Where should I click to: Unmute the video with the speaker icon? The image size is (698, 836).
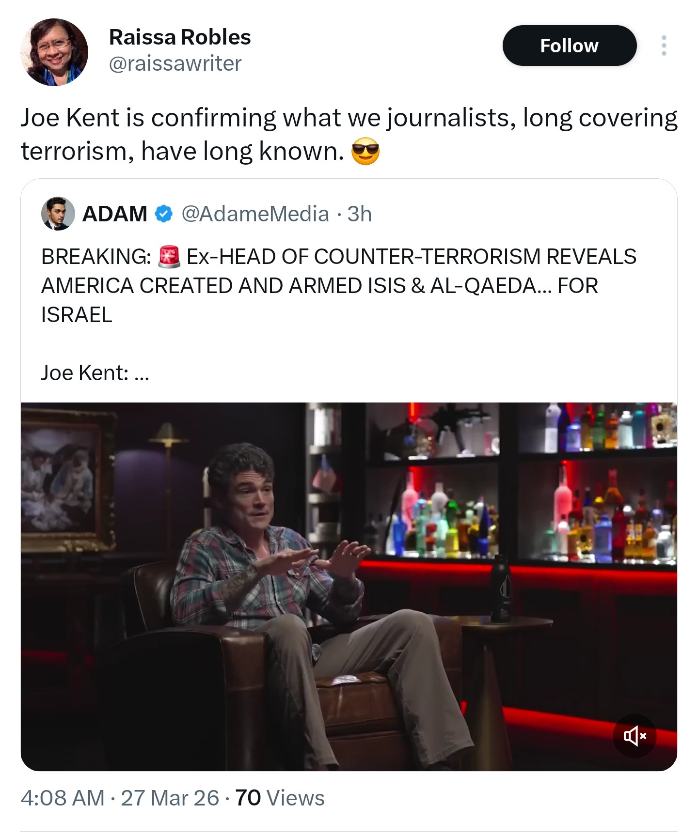[635, 736]
